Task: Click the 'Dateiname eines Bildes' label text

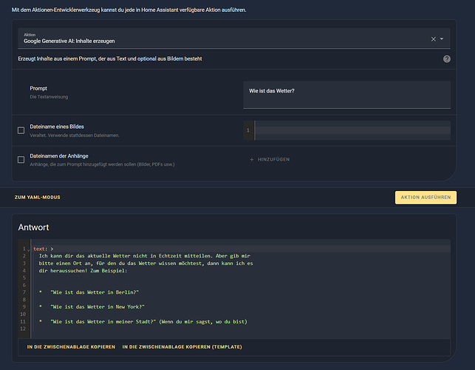Action: (57, 127)
